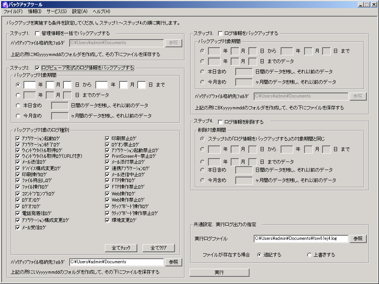
Task: Click the app icon in title bar
Action: [5, 4]
